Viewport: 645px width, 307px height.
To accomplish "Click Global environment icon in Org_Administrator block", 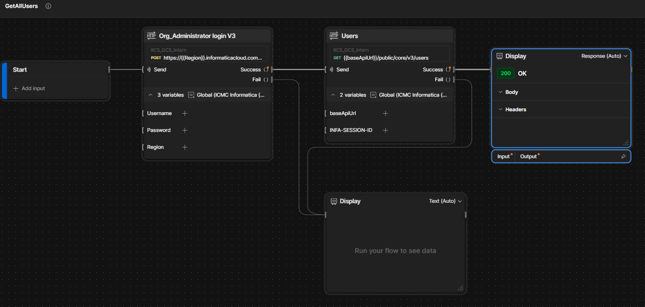I will (191, 95).
